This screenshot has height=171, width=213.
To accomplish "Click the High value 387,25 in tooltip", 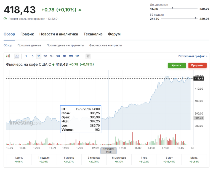I will click(x=95, y=121).
